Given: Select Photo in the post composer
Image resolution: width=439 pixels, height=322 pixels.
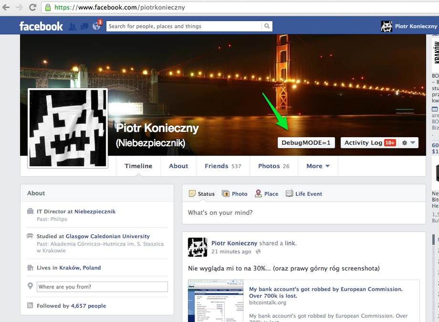Looking at the screenshot, I should coord(240,194).
